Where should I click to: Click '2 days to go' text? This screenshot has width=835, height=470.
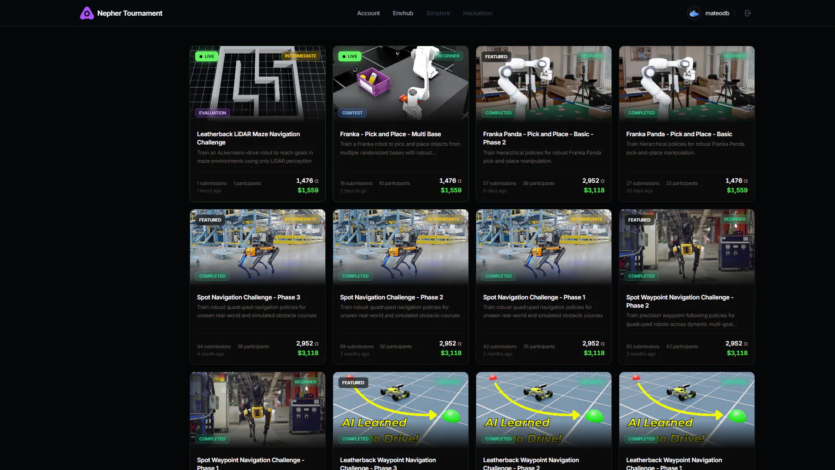[353, 191]
